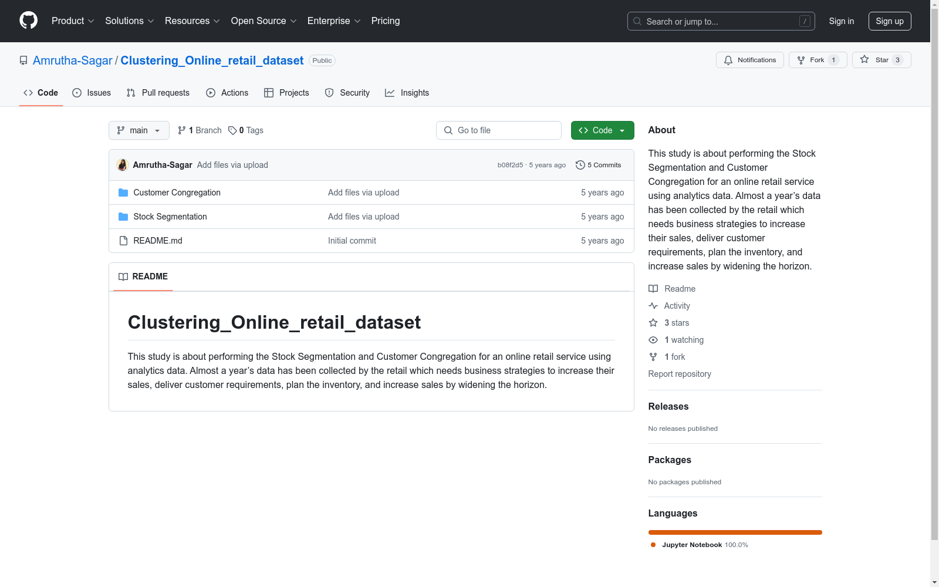The height and width of the screenshot is (587, 939).
Task: View the 5 Commits history
Action: tap(599, 165)
